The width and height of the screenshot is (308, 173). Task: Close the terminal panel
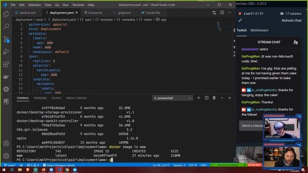230,98
